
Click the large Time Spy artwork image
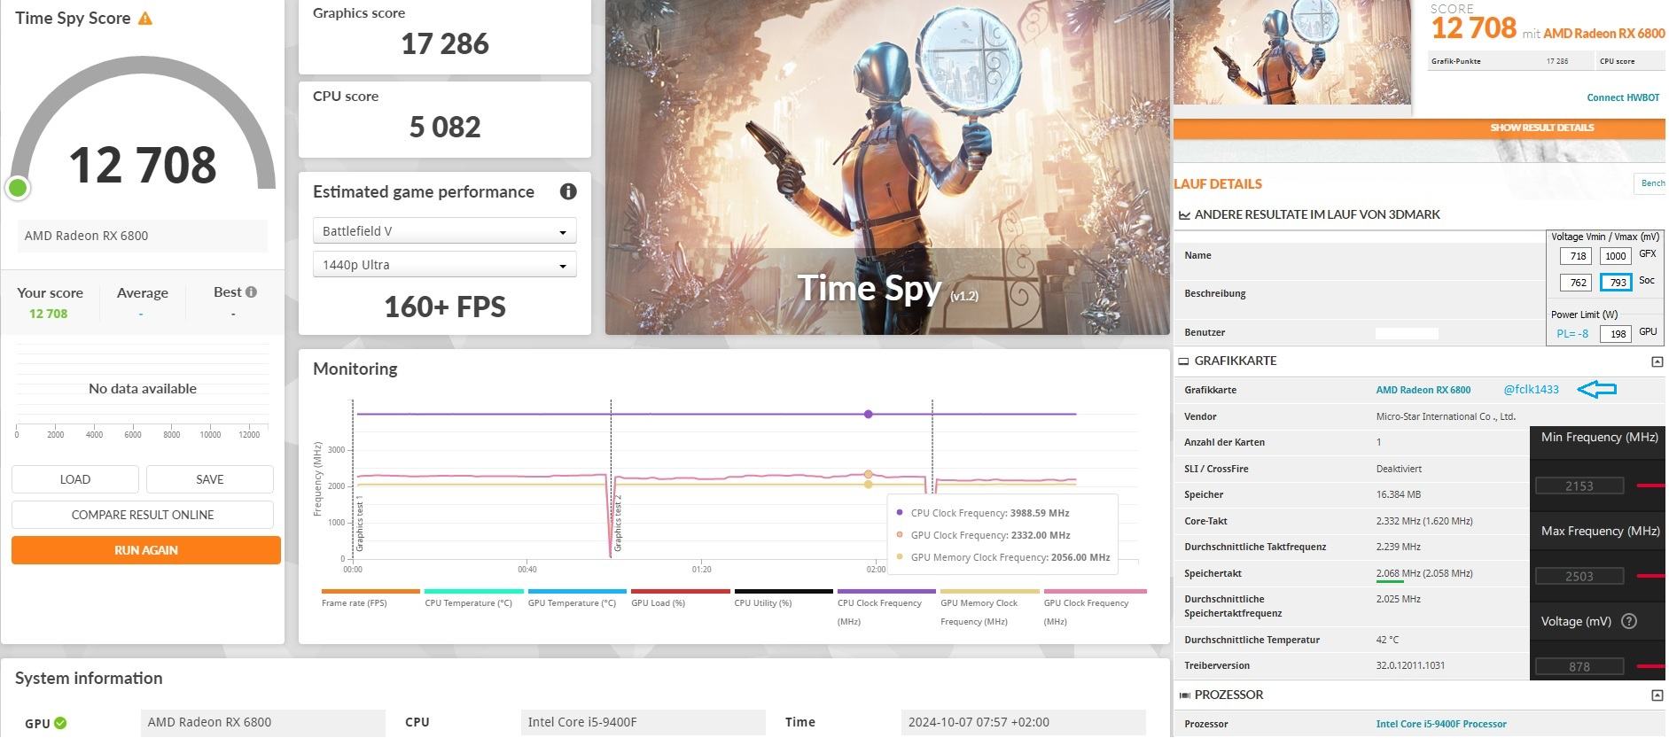887,167
